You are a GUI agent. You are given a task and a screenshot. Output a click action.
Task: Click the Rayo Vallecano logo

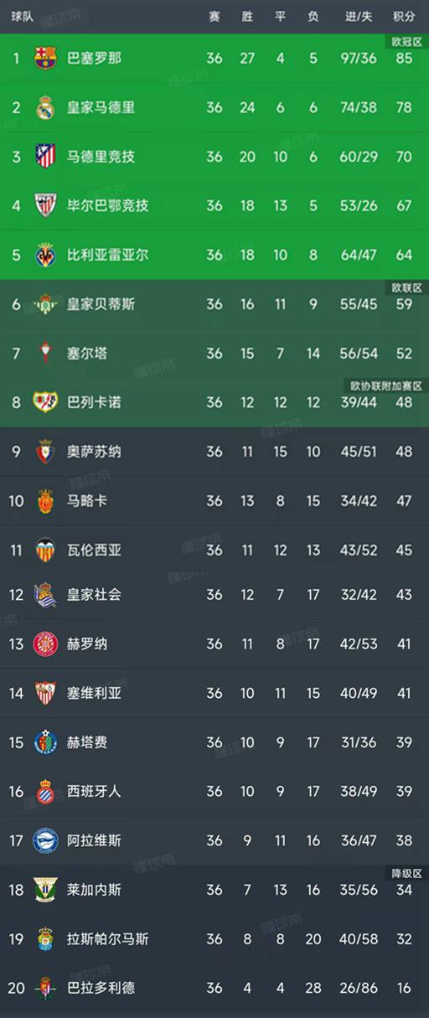click(45, 402)
